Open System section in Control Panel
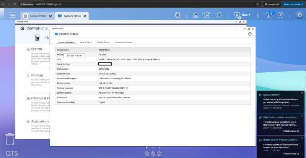 click(36, 49)
